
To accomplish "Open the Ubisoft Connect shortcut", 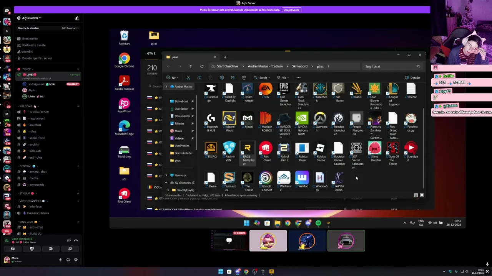I will coord(266,181).
